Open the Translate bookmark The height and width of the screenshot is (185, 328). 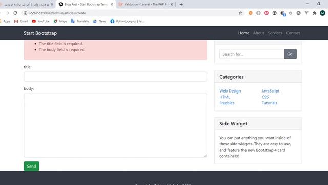pos(80,21)
